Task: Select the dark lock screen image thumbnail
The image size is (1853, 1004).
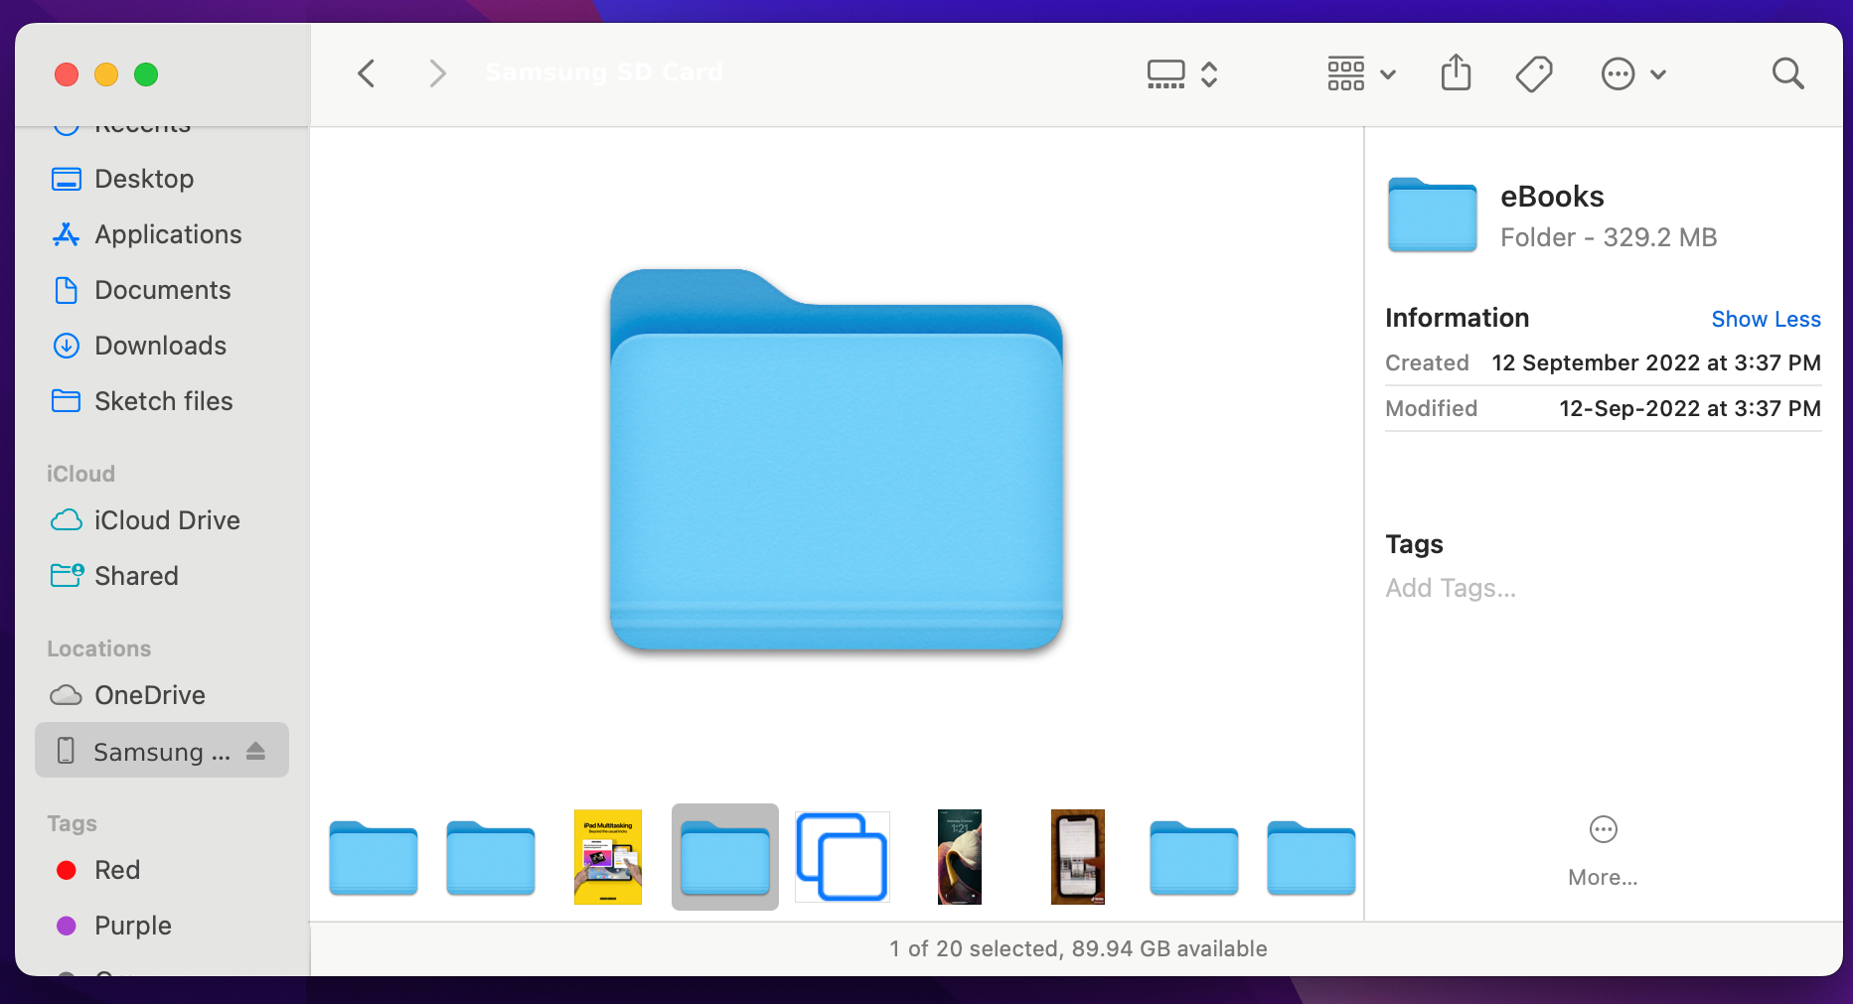Action: (960, 857)
